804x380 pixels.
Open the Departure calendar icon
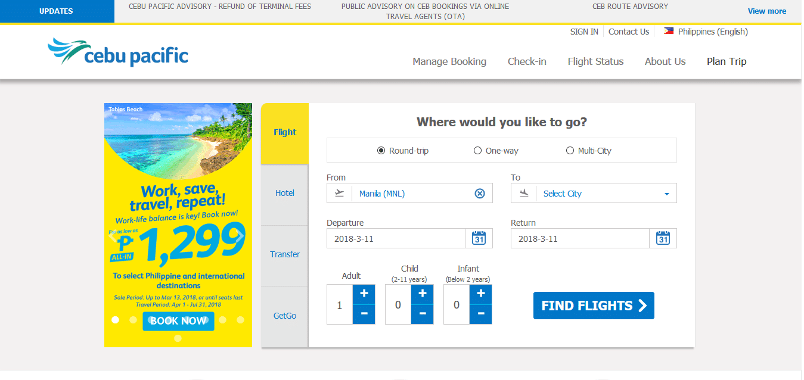point(479,238)
